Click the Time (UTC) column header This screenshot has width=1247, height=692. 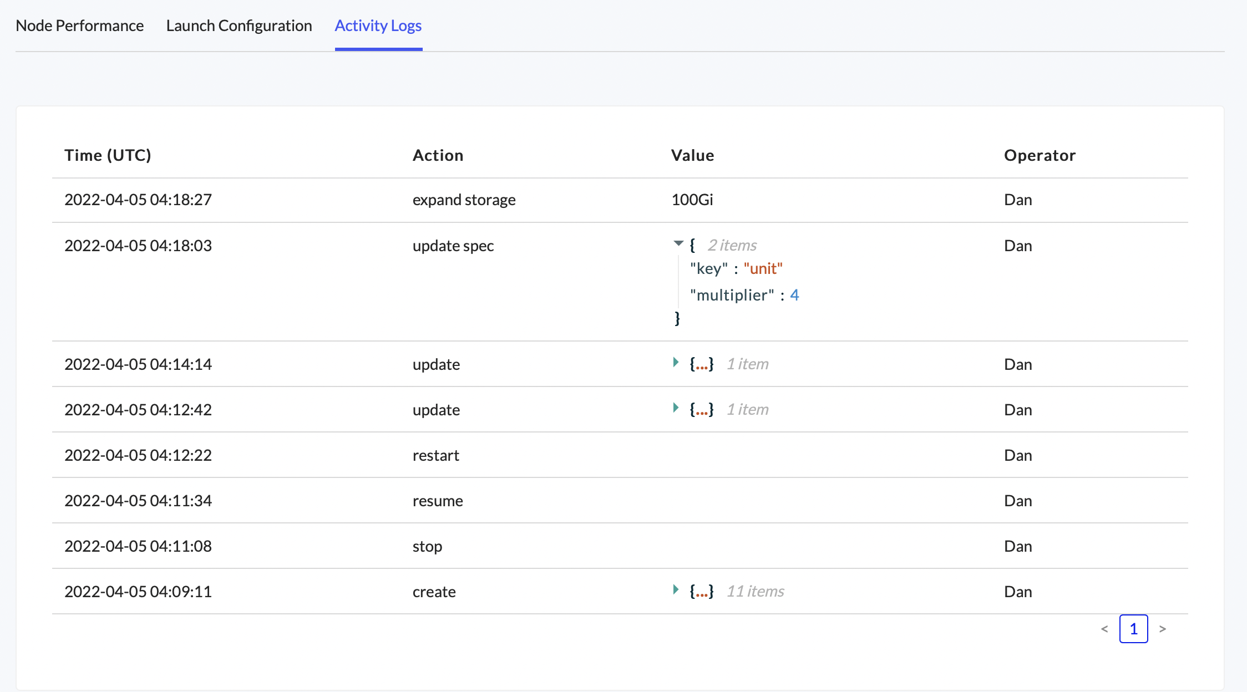point(108,155)
